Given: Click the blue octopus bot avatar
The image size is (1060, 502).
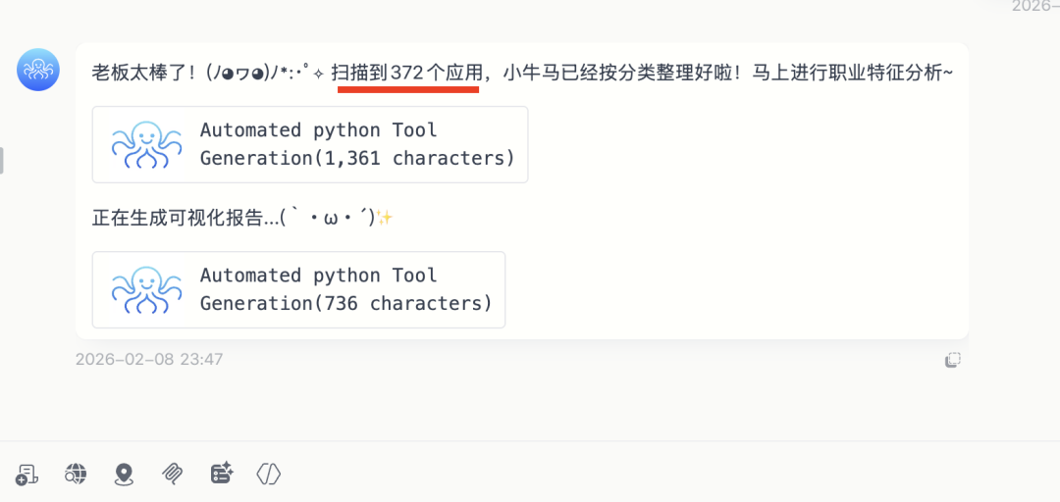Looking at the screenshot, I should (x=38, y=70).
